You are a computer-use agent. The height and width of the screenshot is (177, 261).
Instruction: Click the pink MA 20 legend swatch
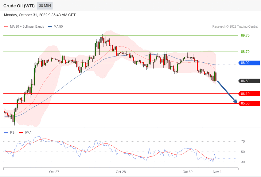6,27
